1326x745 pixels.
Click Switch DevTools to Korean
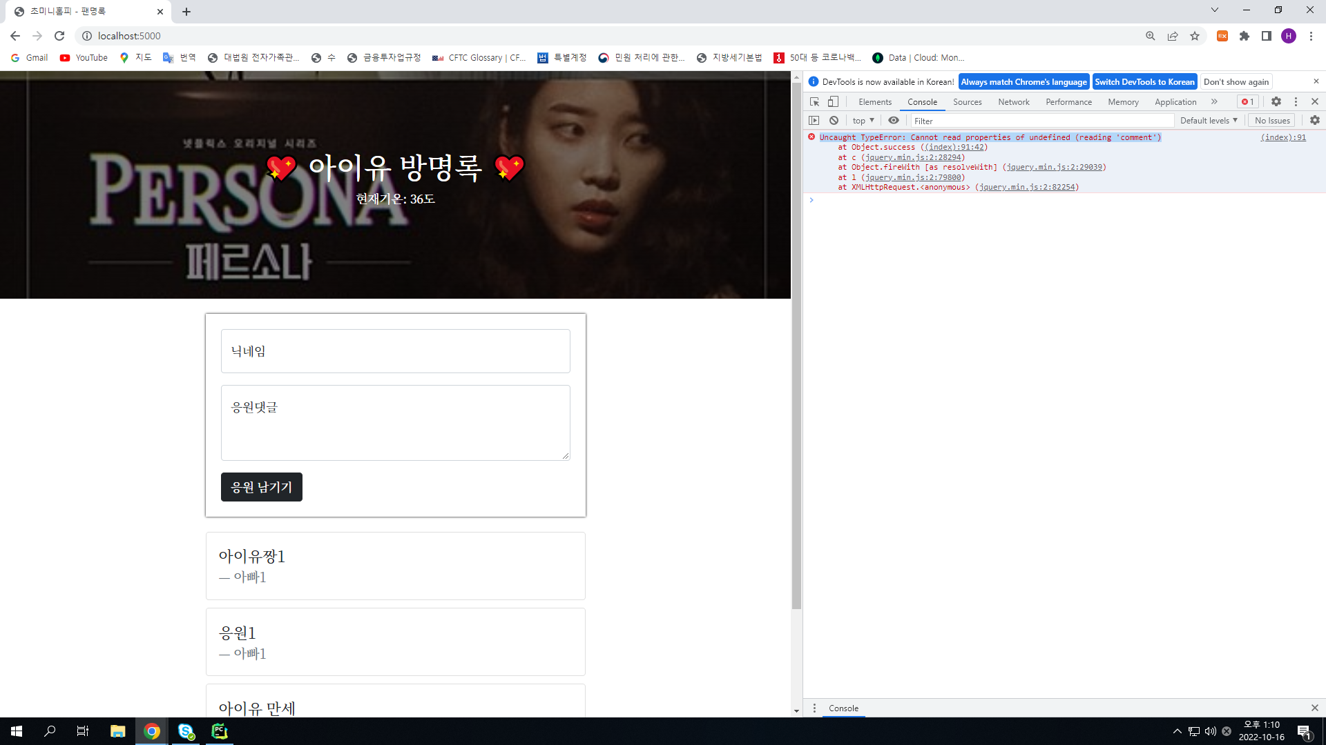(1144, 81)
